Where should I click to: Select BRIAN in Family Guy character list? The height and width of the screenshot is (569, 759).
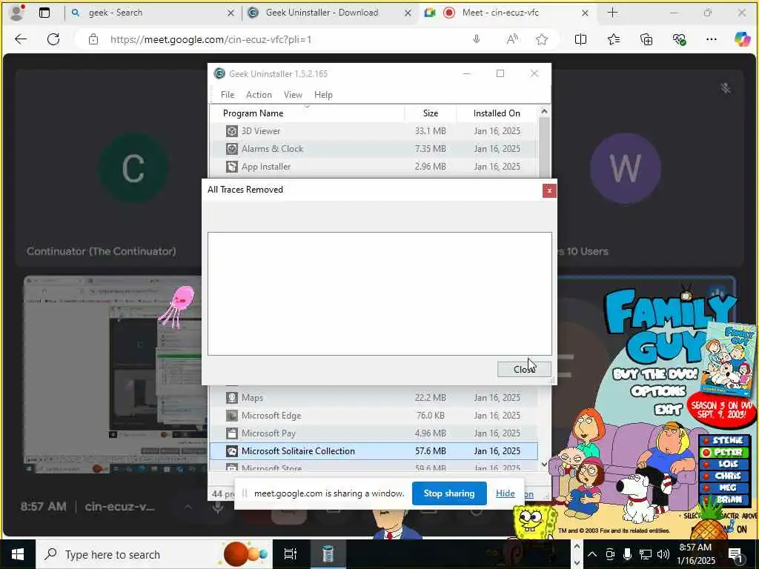723,499
